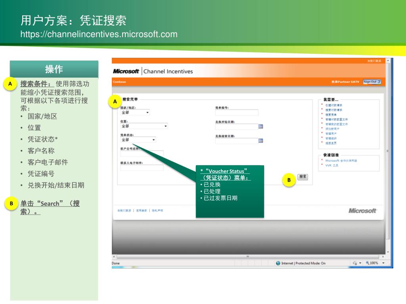Viewport: 406px width, 304px height.
Task: Click the 使用条款 footer link
Action: pos(142,211)
